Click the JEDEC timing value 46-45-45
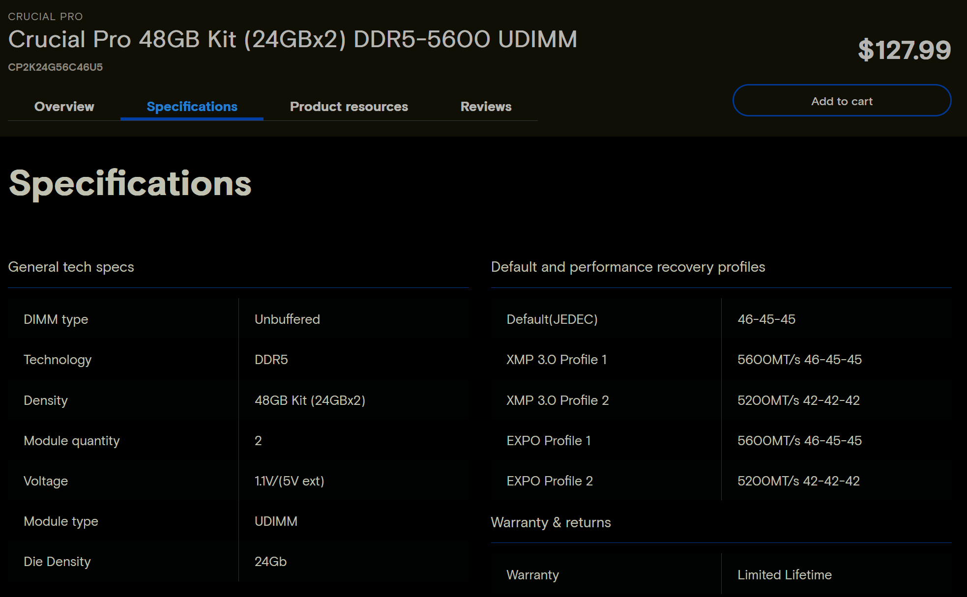 [x=766, y=319]
